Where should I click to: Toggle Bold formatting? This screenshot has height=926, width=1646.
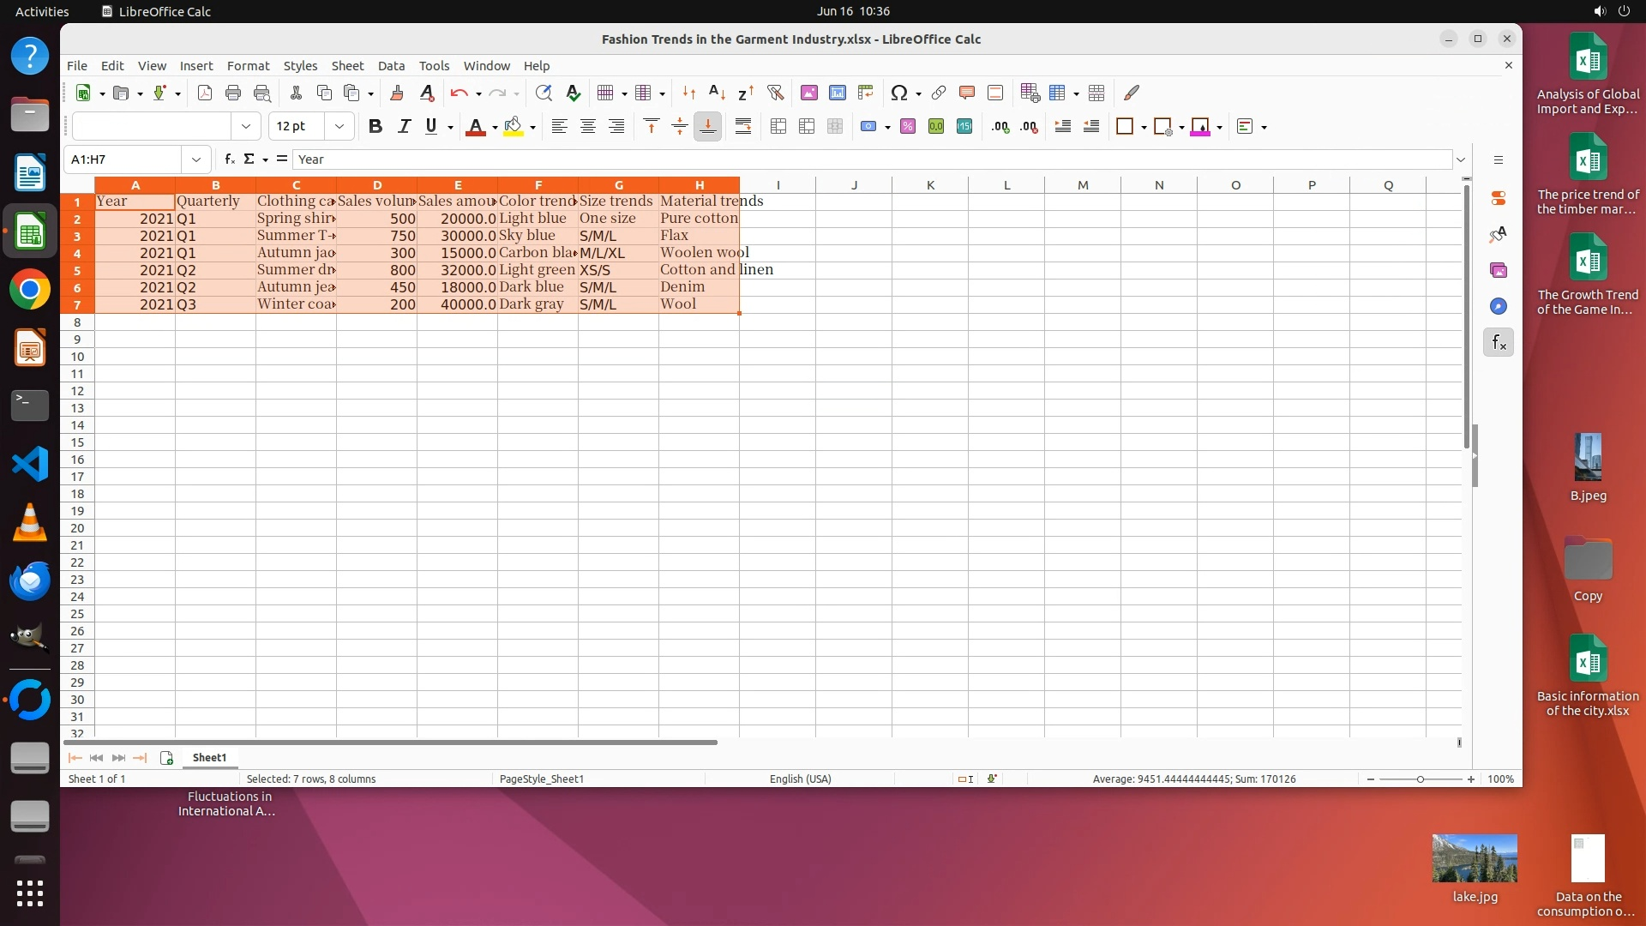point(375,127)
